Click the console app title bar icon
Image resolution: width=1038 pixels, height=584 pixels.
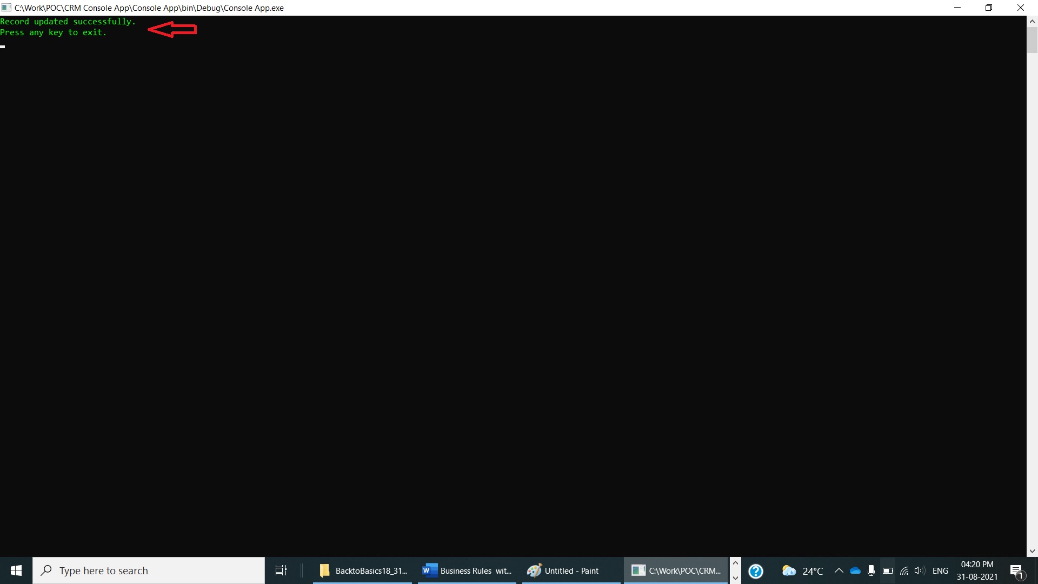pos(6,8)
